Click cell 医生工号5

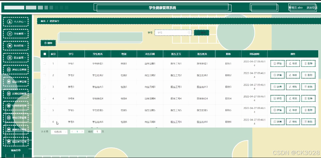click(176, 110)
